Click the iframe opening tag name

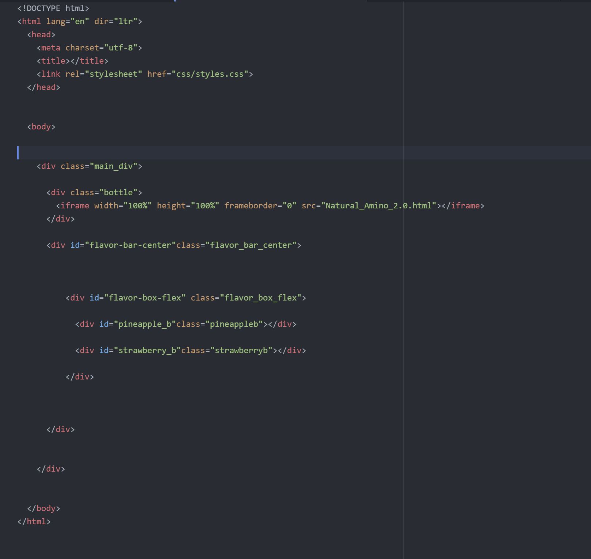75,205
